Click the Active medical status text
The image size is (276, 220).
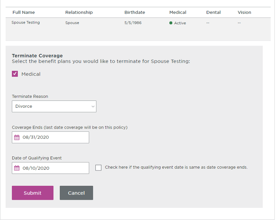[180, 23]
